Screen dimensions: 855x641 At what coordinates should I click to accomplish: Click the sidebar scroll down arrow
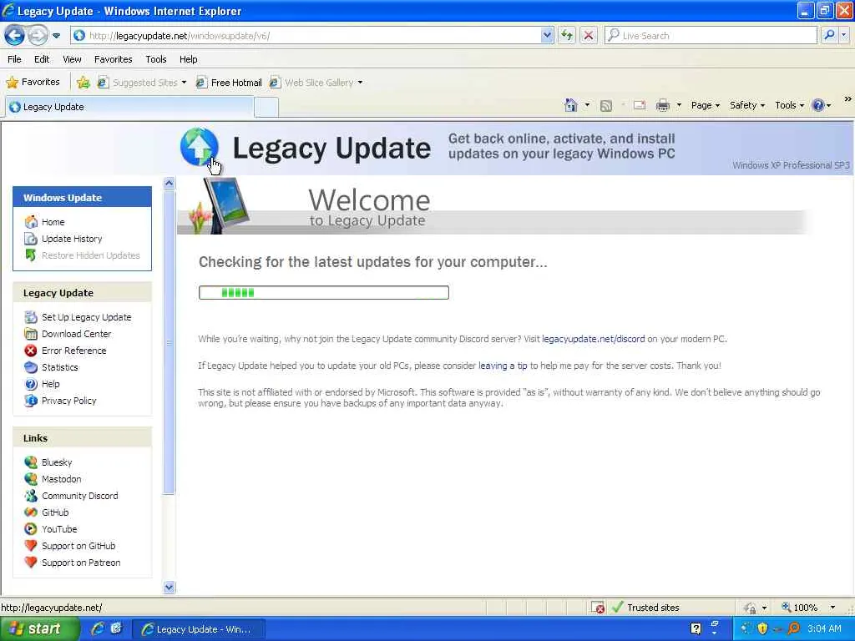click(x=169, y=587)
